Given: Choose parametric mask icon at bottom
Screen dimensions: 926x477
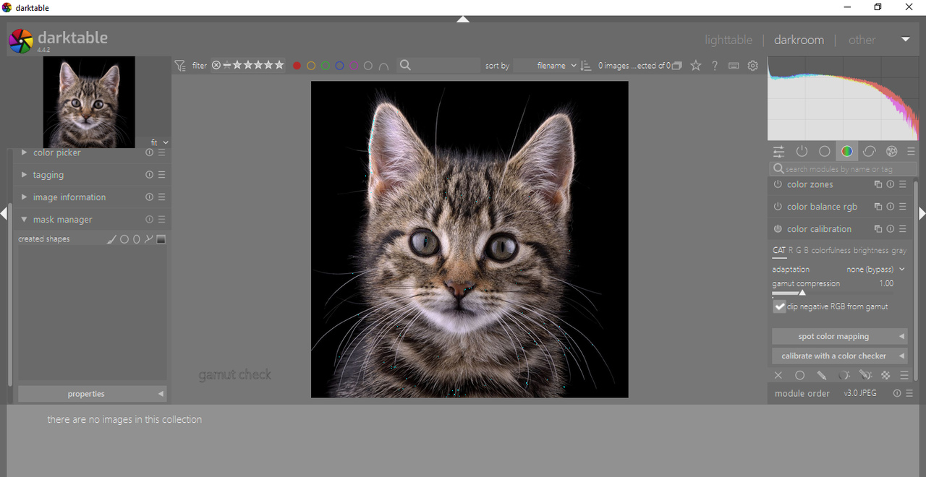Looking at the screenshot, I should (844, 376).
